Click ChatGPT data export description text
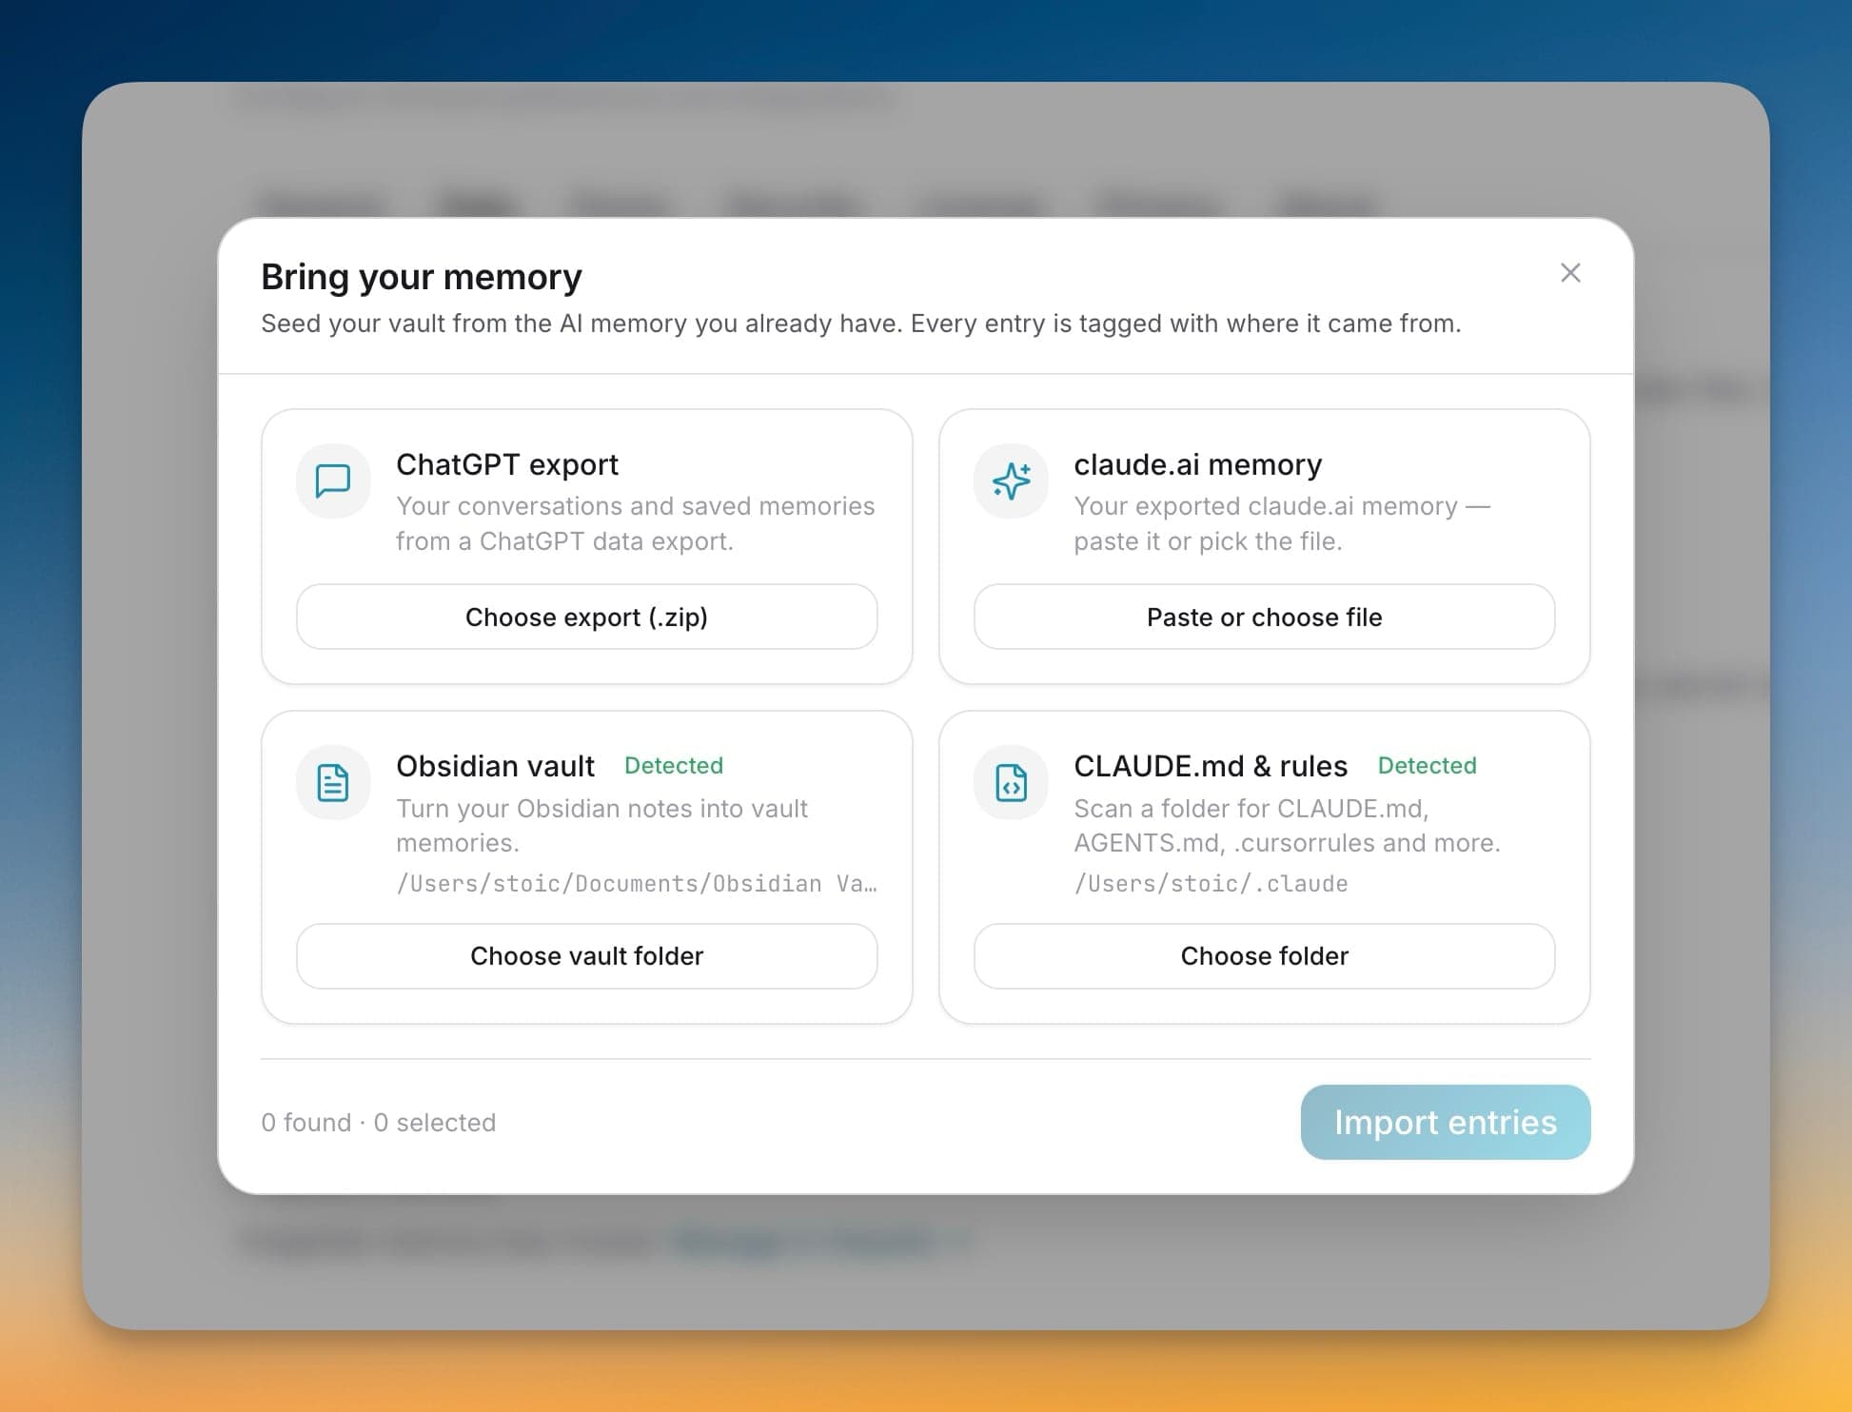 635,523
